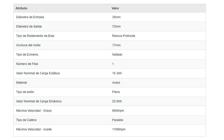The image size is (224, 140).
Task: Select the Anchura del Anillo label
Action: point(28,45)
